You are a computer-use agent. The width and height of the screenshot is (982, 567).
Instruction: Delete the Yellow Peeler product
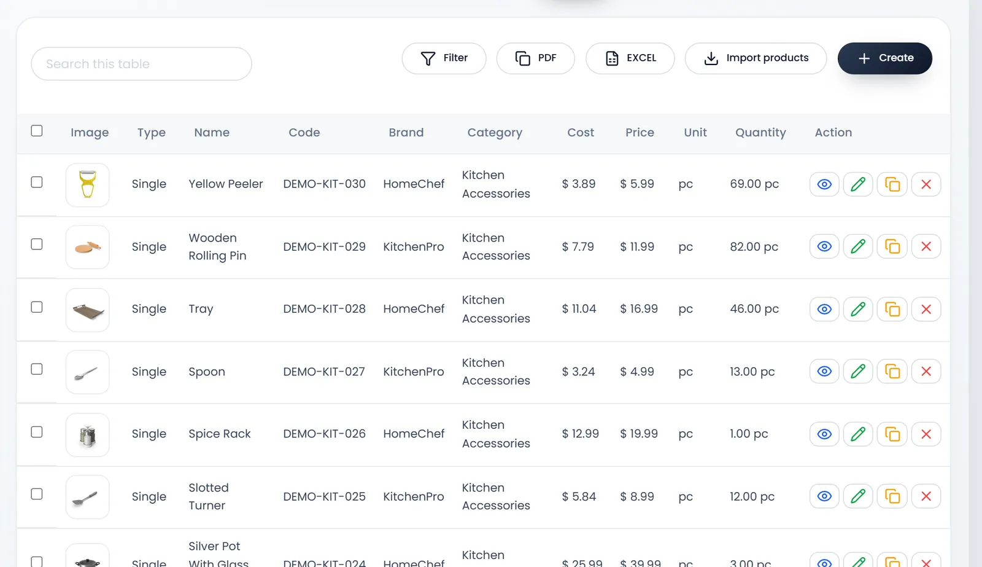(x=926, y=184)
